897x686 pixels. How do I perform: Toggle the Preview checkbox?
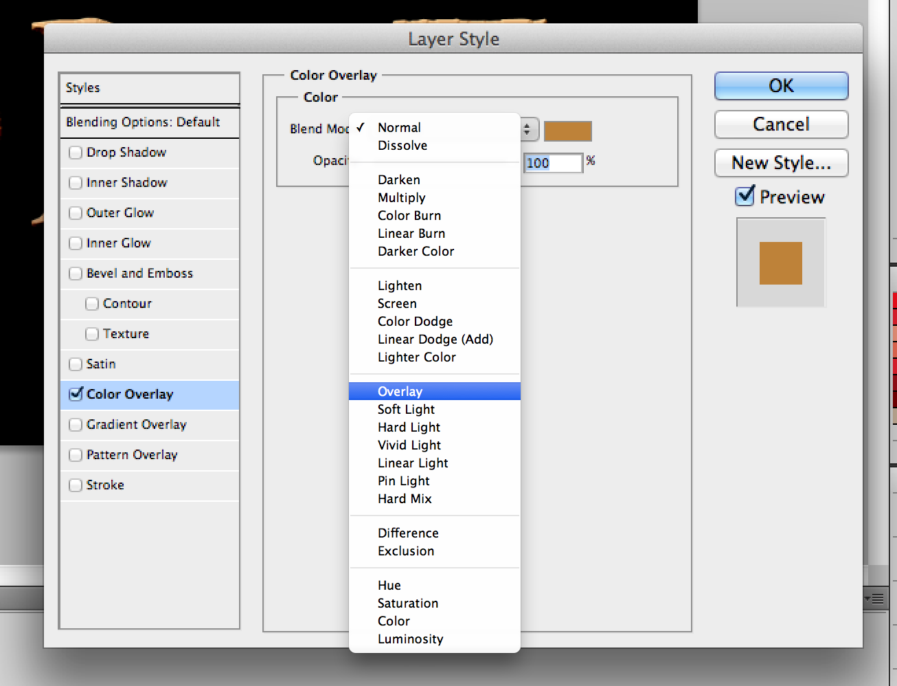click(x=745, y=197)
